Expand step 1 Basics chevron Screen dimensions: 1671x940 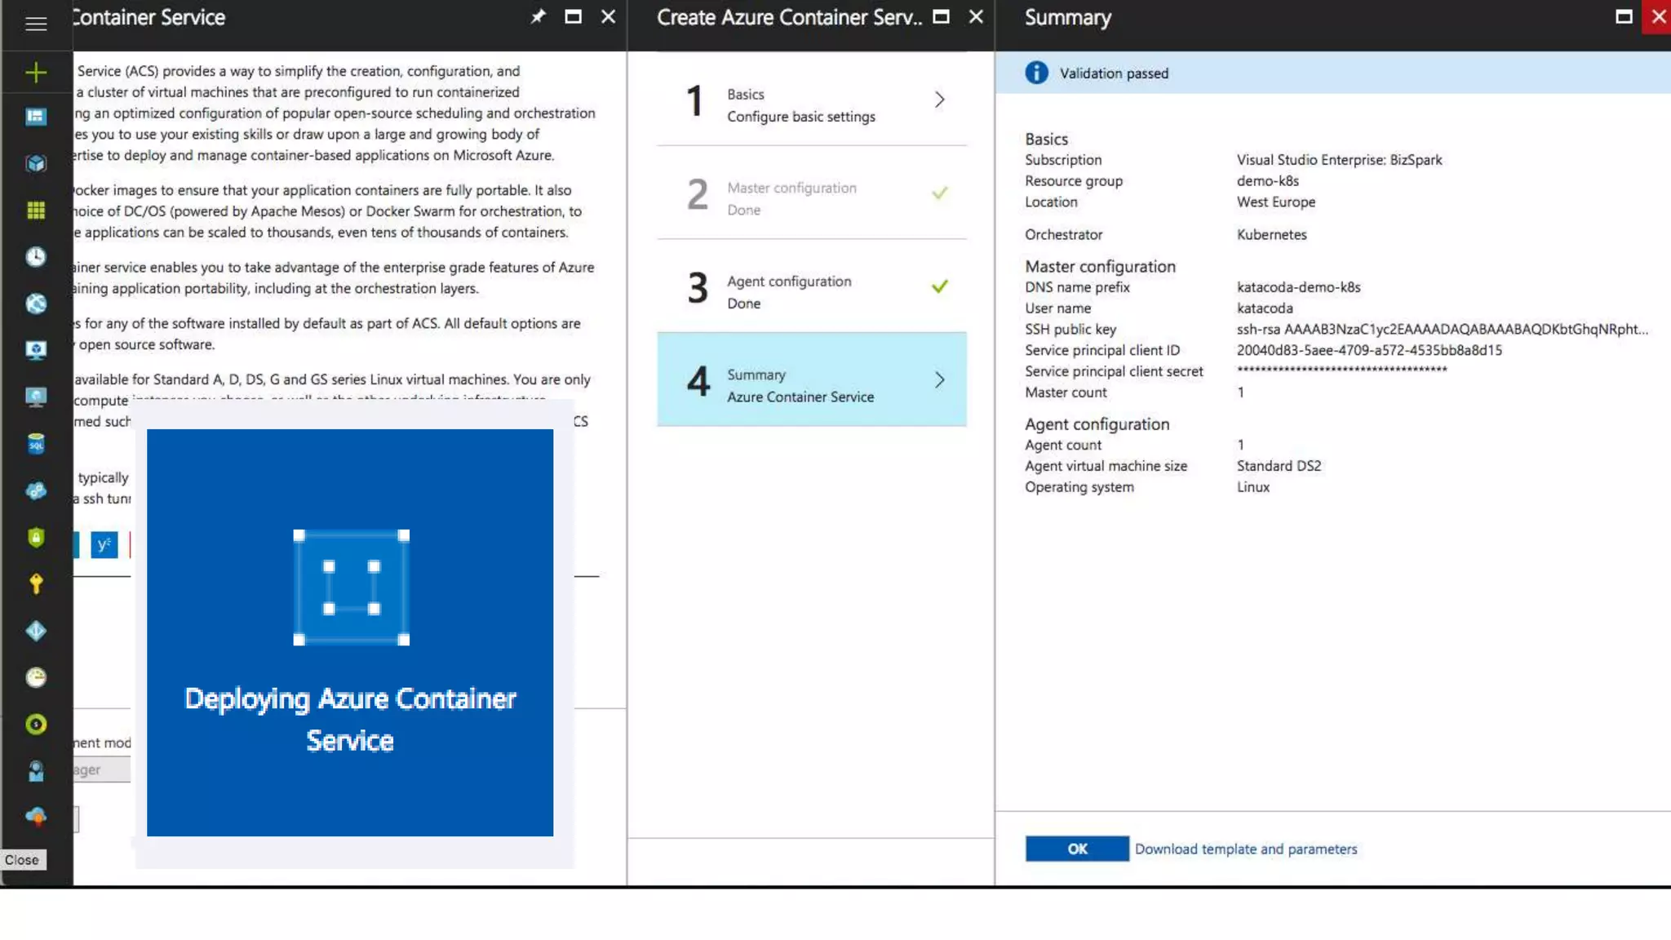click(940, 100)
